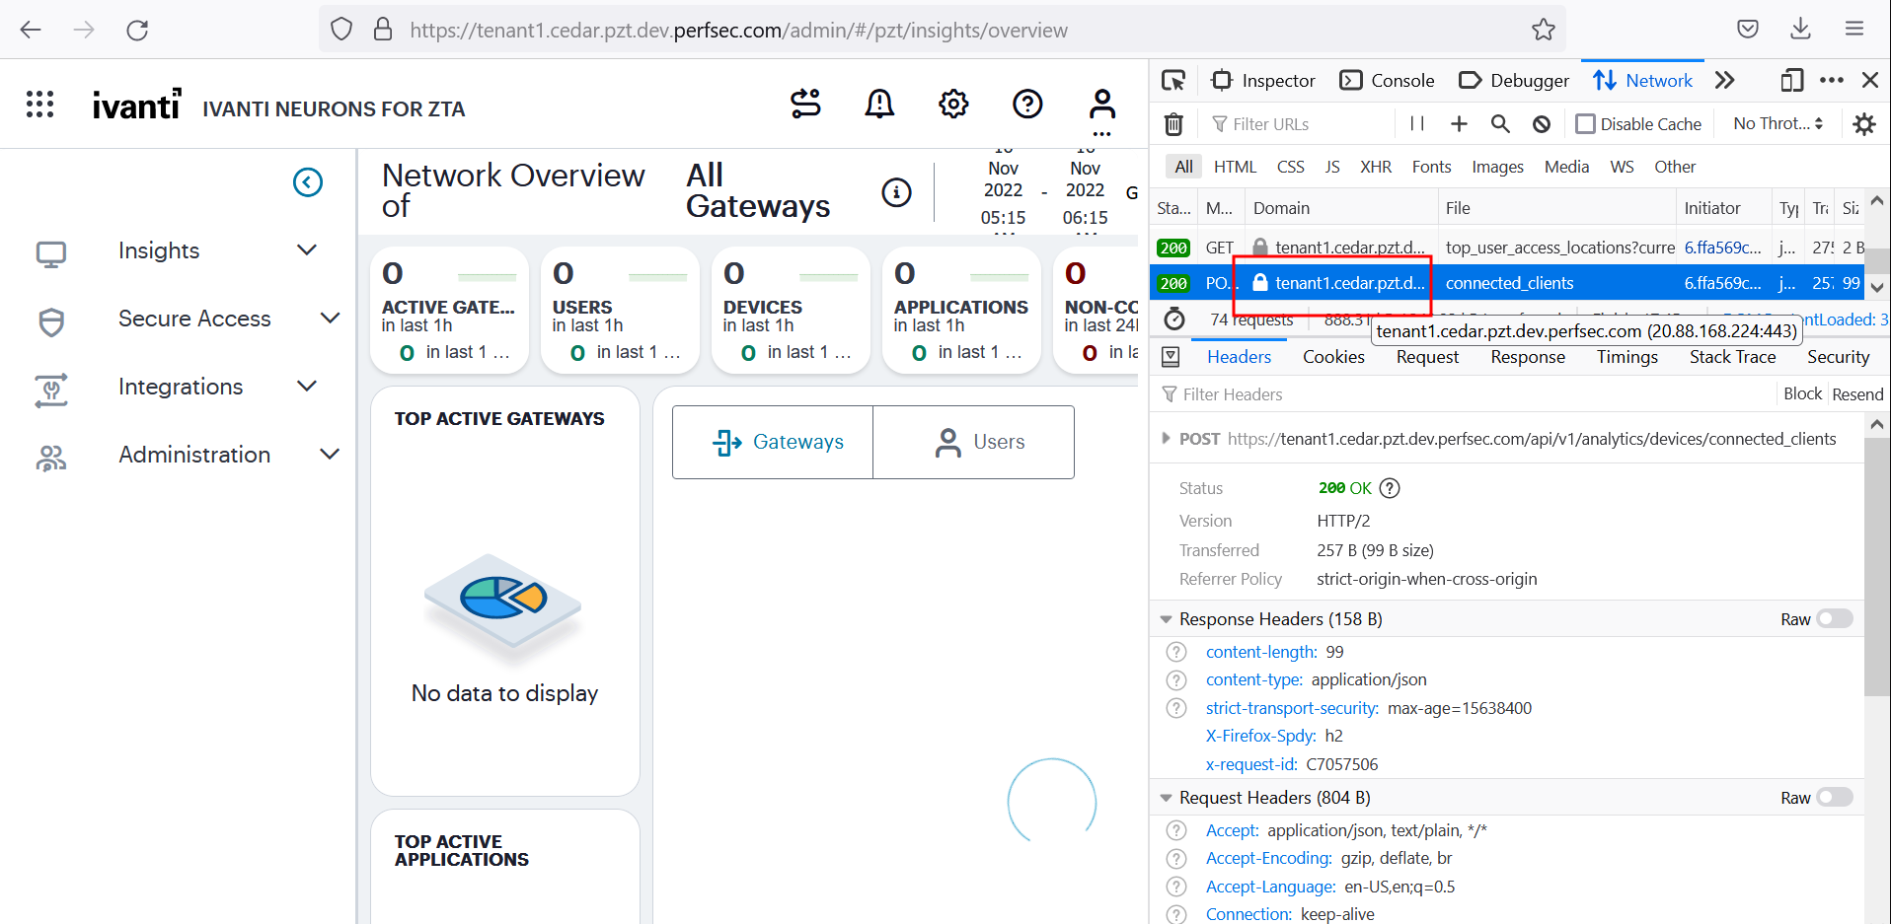Screen dimensions: 1891x924
Task: Click the notifications bell icon
Action: [878, 104]
